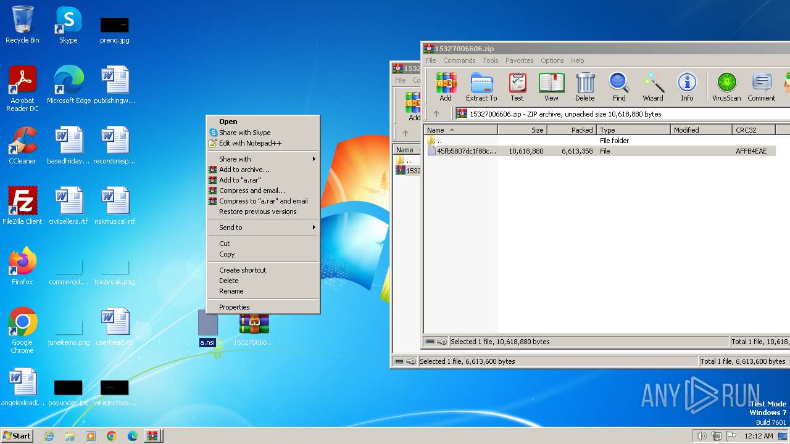Viewport: 790px width, 444px height.
Task: Select the Acrobat Reader DC desktop icon
Action: (x=22, y=89)
